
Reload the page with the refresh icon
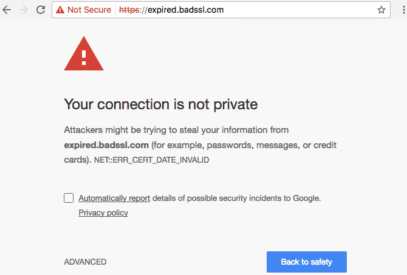(x=40, y=10)
